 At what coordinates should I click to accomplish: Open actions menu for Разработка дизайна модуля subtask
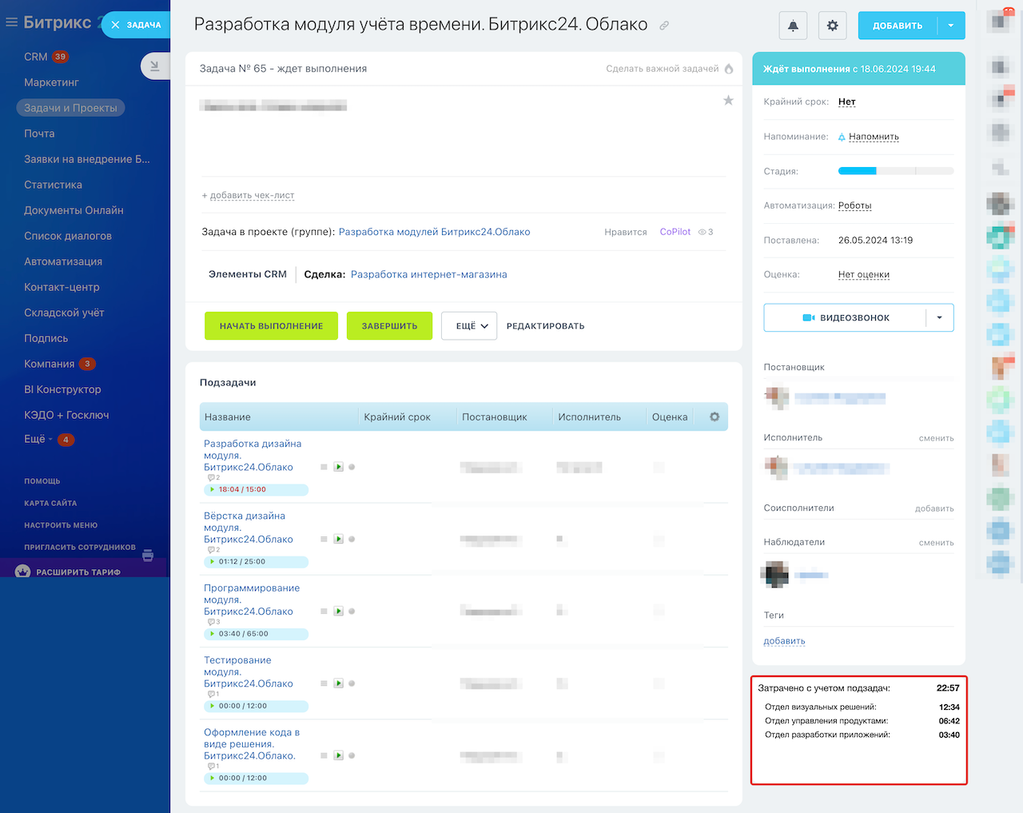[324, 467]
